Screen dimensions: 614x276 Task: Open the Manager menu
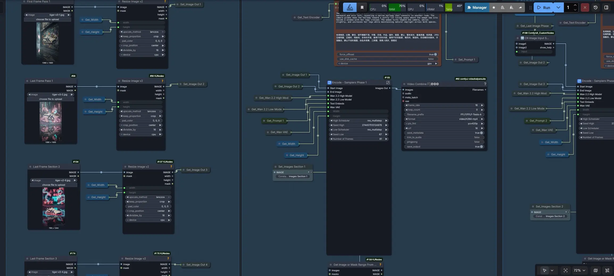pos(477,7)
